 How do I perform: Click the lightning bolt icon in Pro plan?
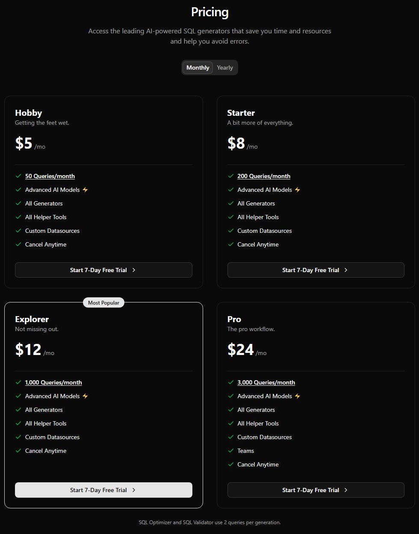tap(298, 396)
